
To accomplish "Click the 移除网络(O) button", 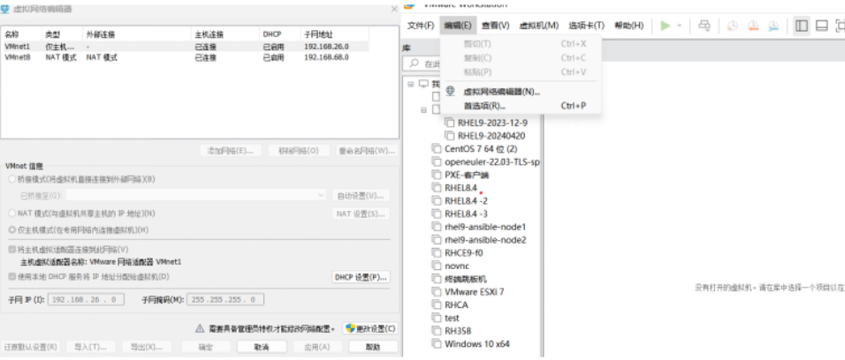I will click(299, 150).
